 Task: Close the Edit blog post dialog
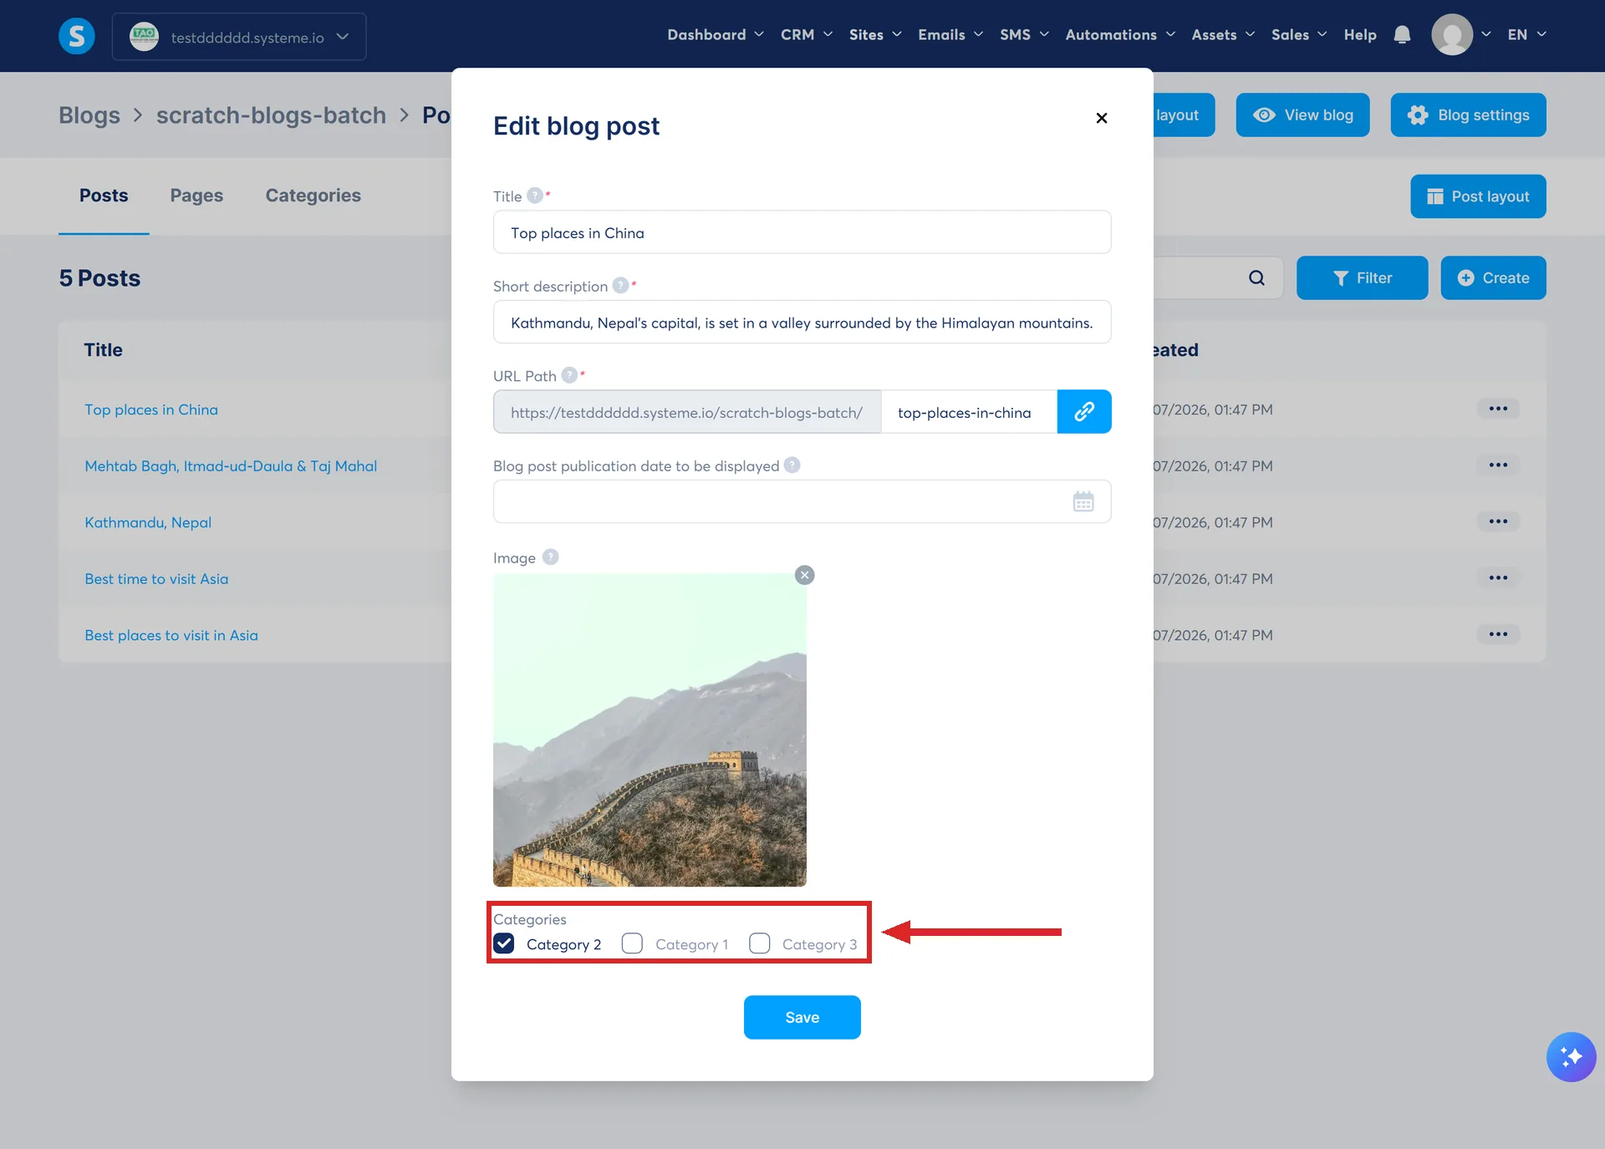pyautogui.click(x=1101, y=118)
